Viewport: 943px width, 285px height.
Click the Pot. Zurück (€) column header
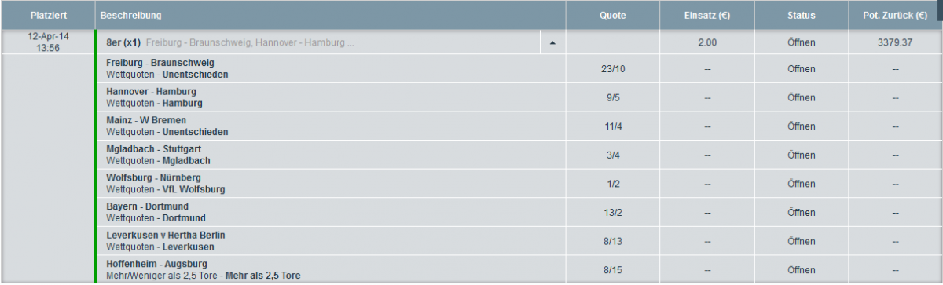pyautogui.click(x=896, y=15)
